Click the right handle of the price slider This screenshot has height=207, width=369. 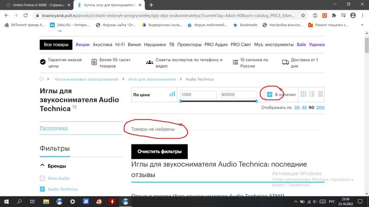point(256,101)
